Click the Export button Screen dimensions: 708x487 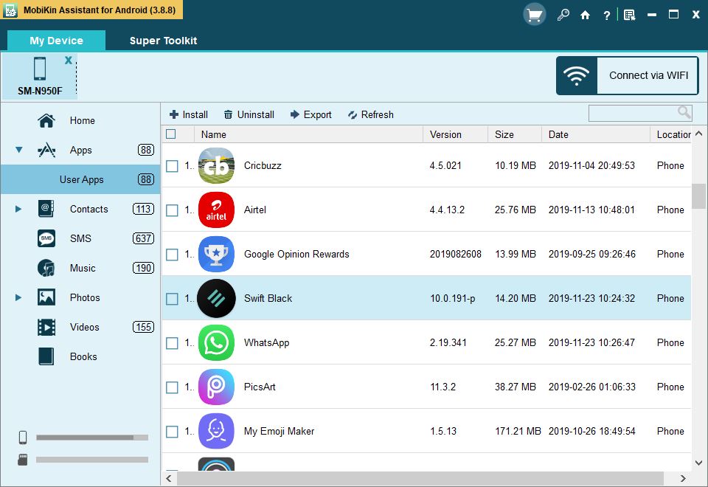(311, 115)
